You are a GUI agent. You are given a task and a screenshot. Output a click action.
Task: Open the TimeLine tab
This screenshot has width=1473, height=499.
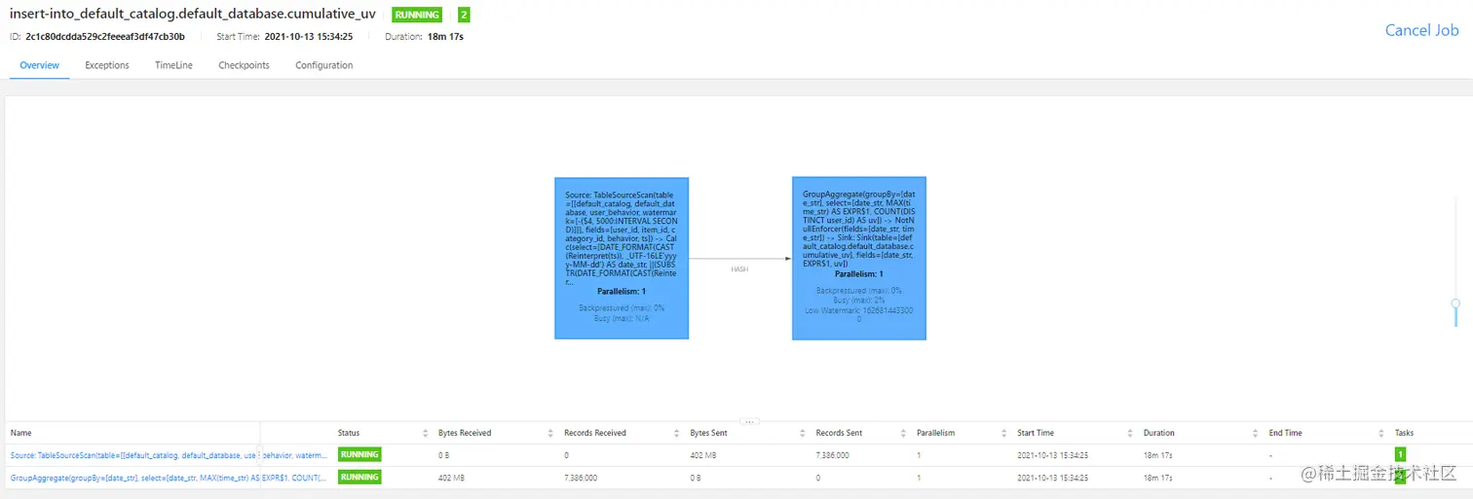(x=173, y=65)
